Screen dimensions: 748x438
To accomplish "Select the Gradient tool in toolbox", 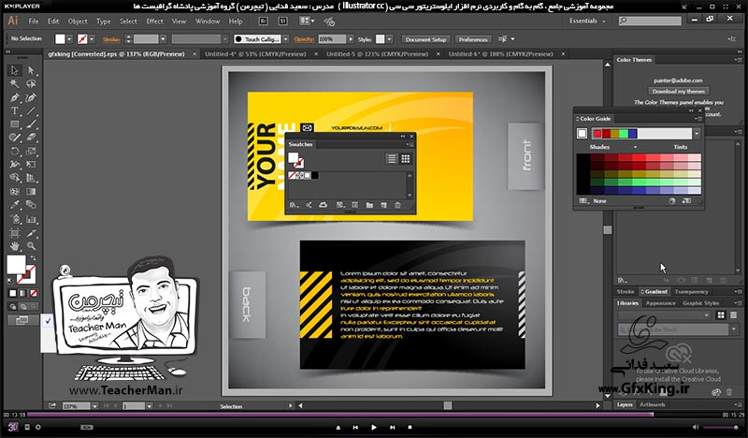I will pyautogui.click(x=31, y=192).
